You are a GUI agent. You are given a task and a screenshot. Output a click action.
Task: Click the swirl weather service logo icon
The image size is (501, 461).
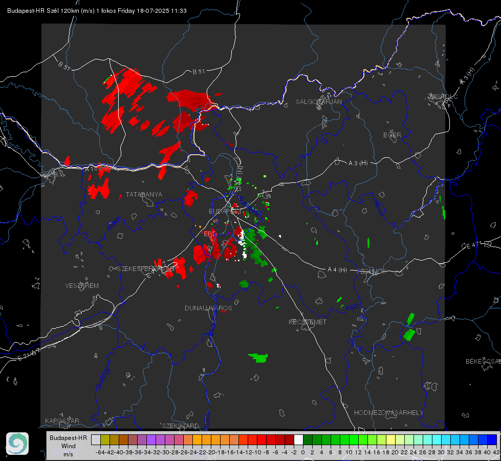[x=17, y=444]
